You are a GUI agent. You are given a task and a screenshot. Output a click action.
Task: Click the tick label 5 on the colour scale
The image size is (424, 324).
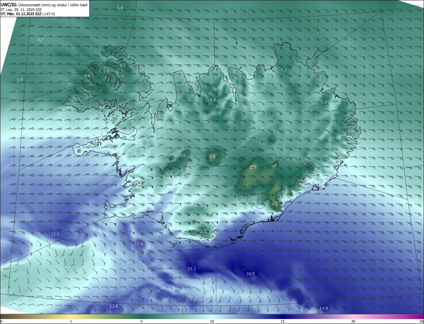tap(141, 321)
